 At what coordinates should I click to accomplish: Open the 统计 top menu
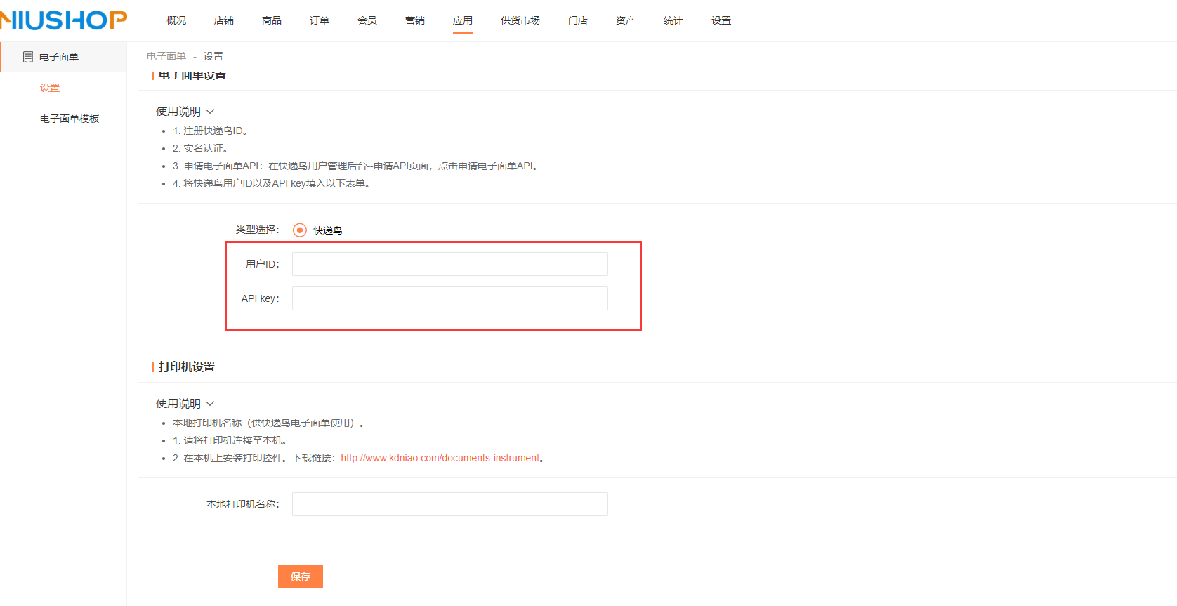(673, 21)
